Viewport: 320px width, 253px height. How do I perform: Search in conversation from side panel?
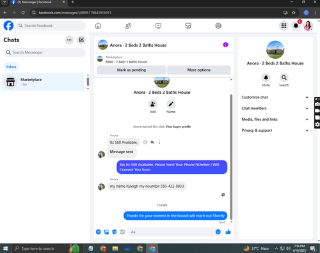[x=284, y=77]
